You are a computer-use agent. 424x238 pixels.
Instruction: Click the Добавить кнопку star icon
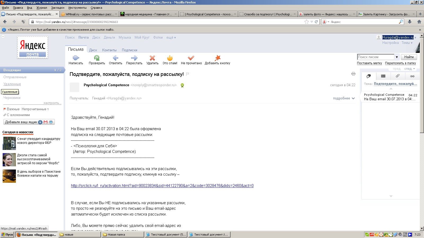pos(218,58)
